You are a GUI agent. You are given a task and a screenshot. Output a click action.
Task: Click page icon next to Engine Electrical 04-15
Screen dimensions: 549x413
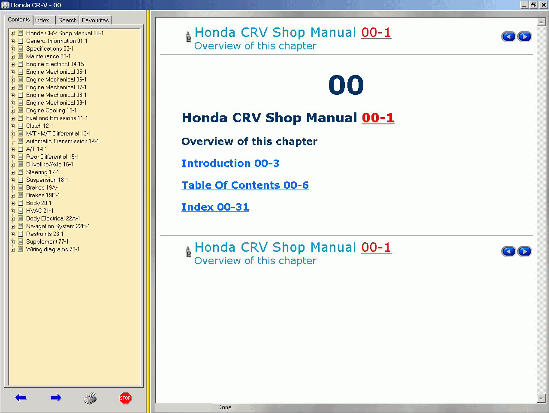(20, 64)
